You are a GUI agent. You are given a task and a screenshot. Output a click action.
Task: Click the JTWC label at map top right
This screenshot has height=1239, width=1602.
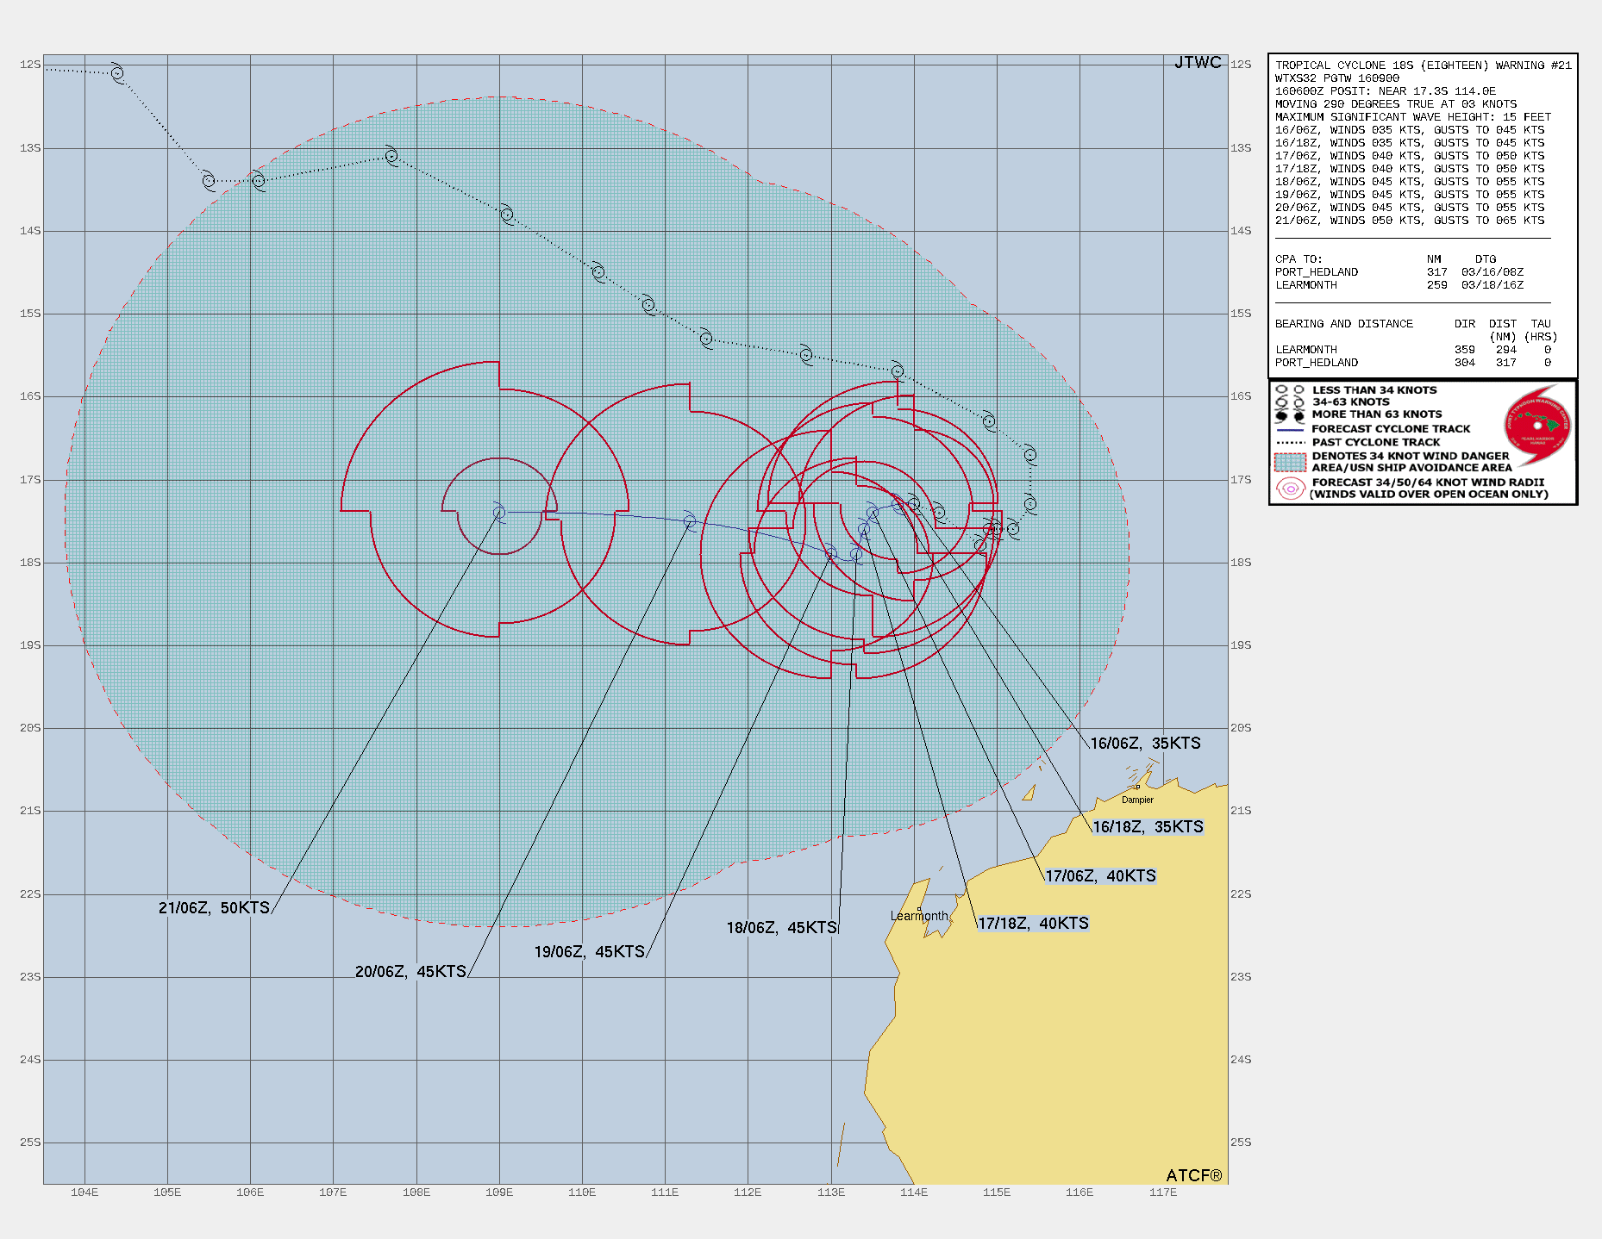coord(1198,62)
